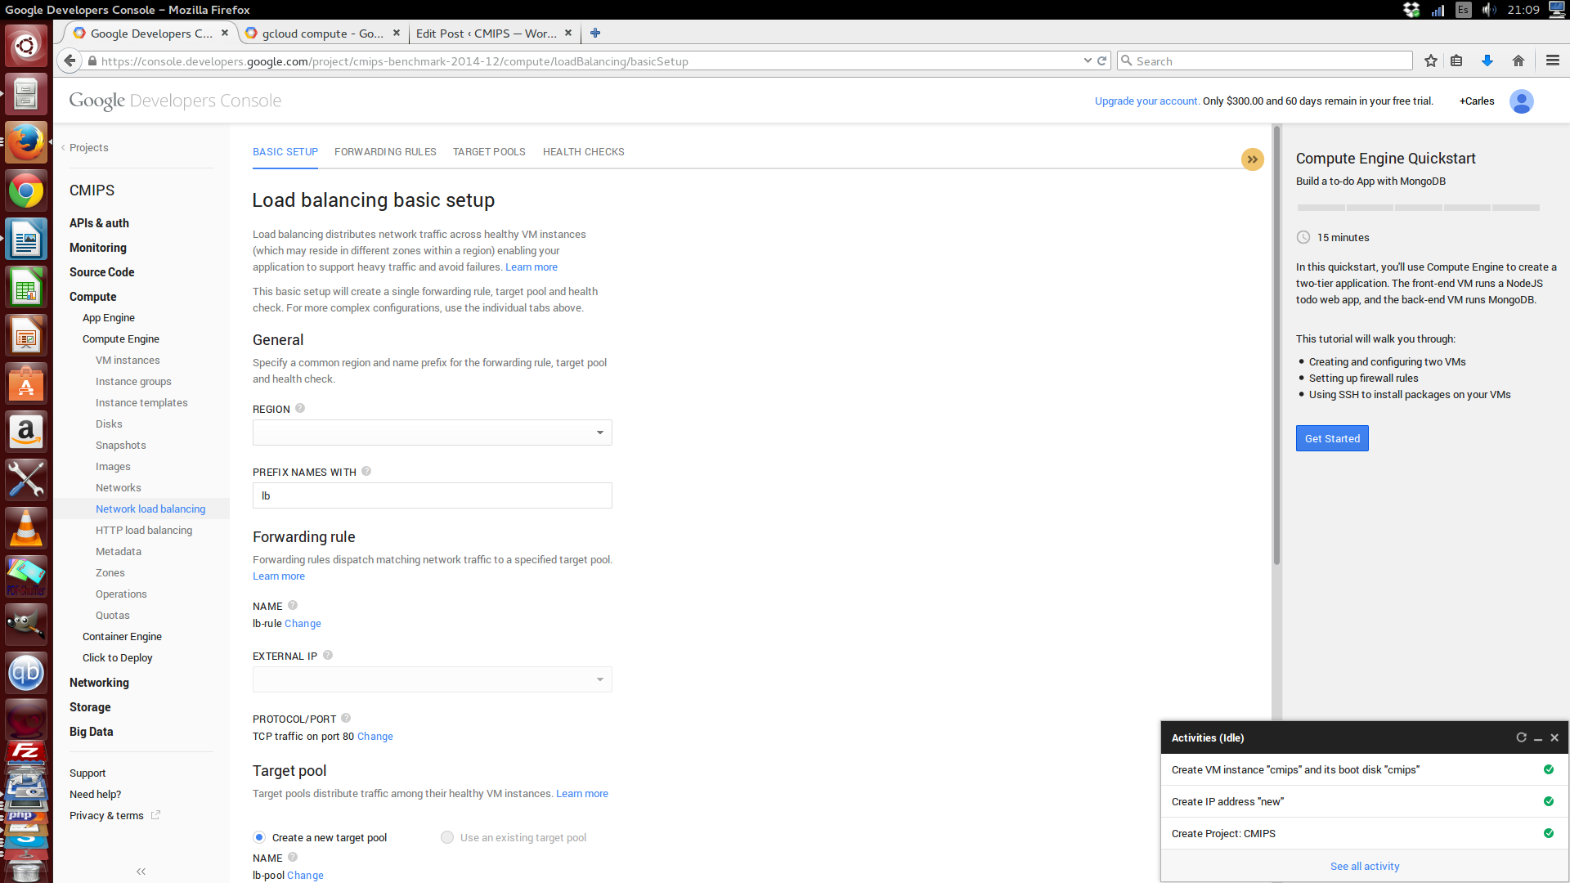Screen dimensions: 1570x883
Task: Open the PREFIX NAMES WITH help icon
Action: tap(366, 472)
